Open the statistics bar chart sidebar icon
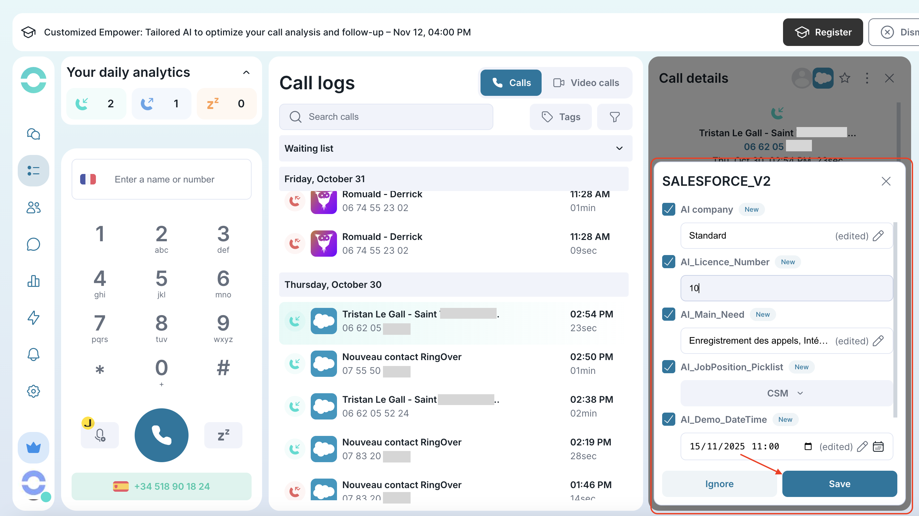The height and width of the screenshot is (516, 919). click(33, 281)
